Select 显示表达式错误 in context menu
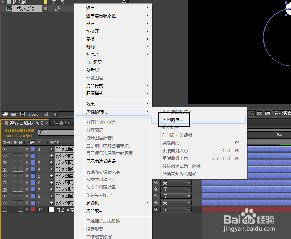The width and height of the screenshot is (291, 239). (113, 161)
